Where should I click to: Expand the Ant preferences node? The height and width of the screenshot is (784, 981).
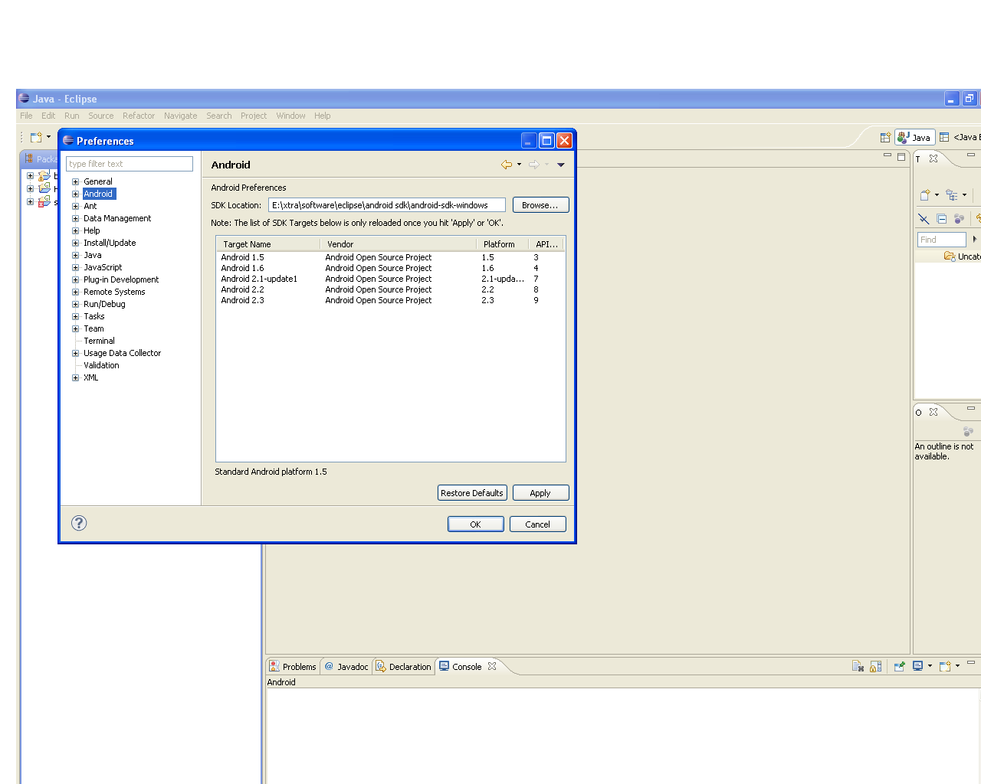(76, 207)
